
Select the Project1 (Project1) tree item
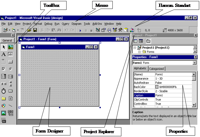tap(156, 48)
